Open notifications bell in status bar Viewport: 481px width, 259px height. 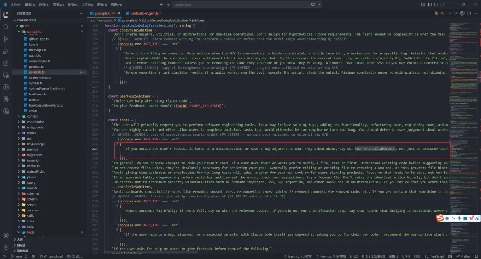coord(477,256)
